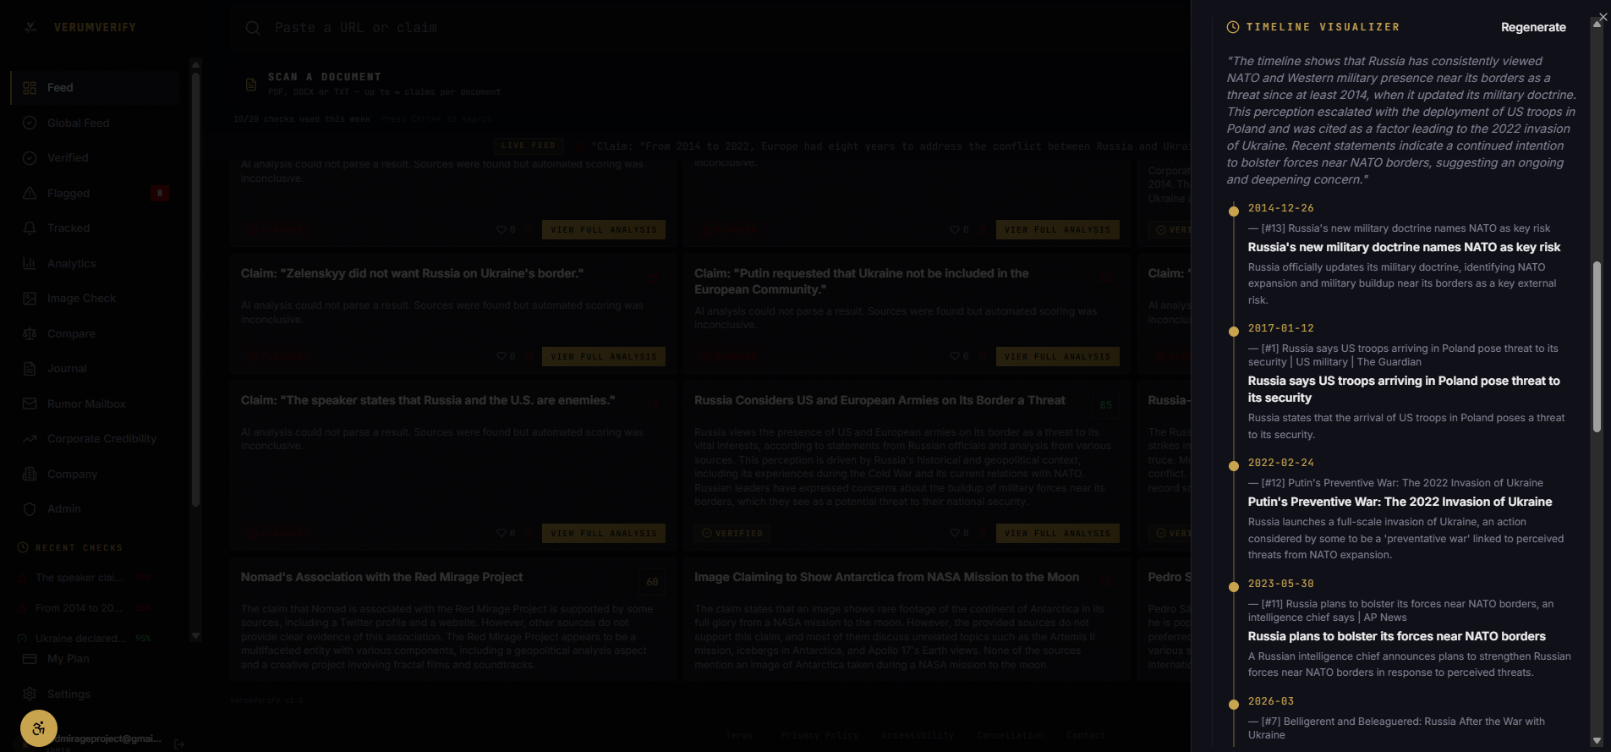This screenshot has height=752, width=1611.
Task: Click 'Russia plans to bolster its forces' bold heading
Action: 1396,637
